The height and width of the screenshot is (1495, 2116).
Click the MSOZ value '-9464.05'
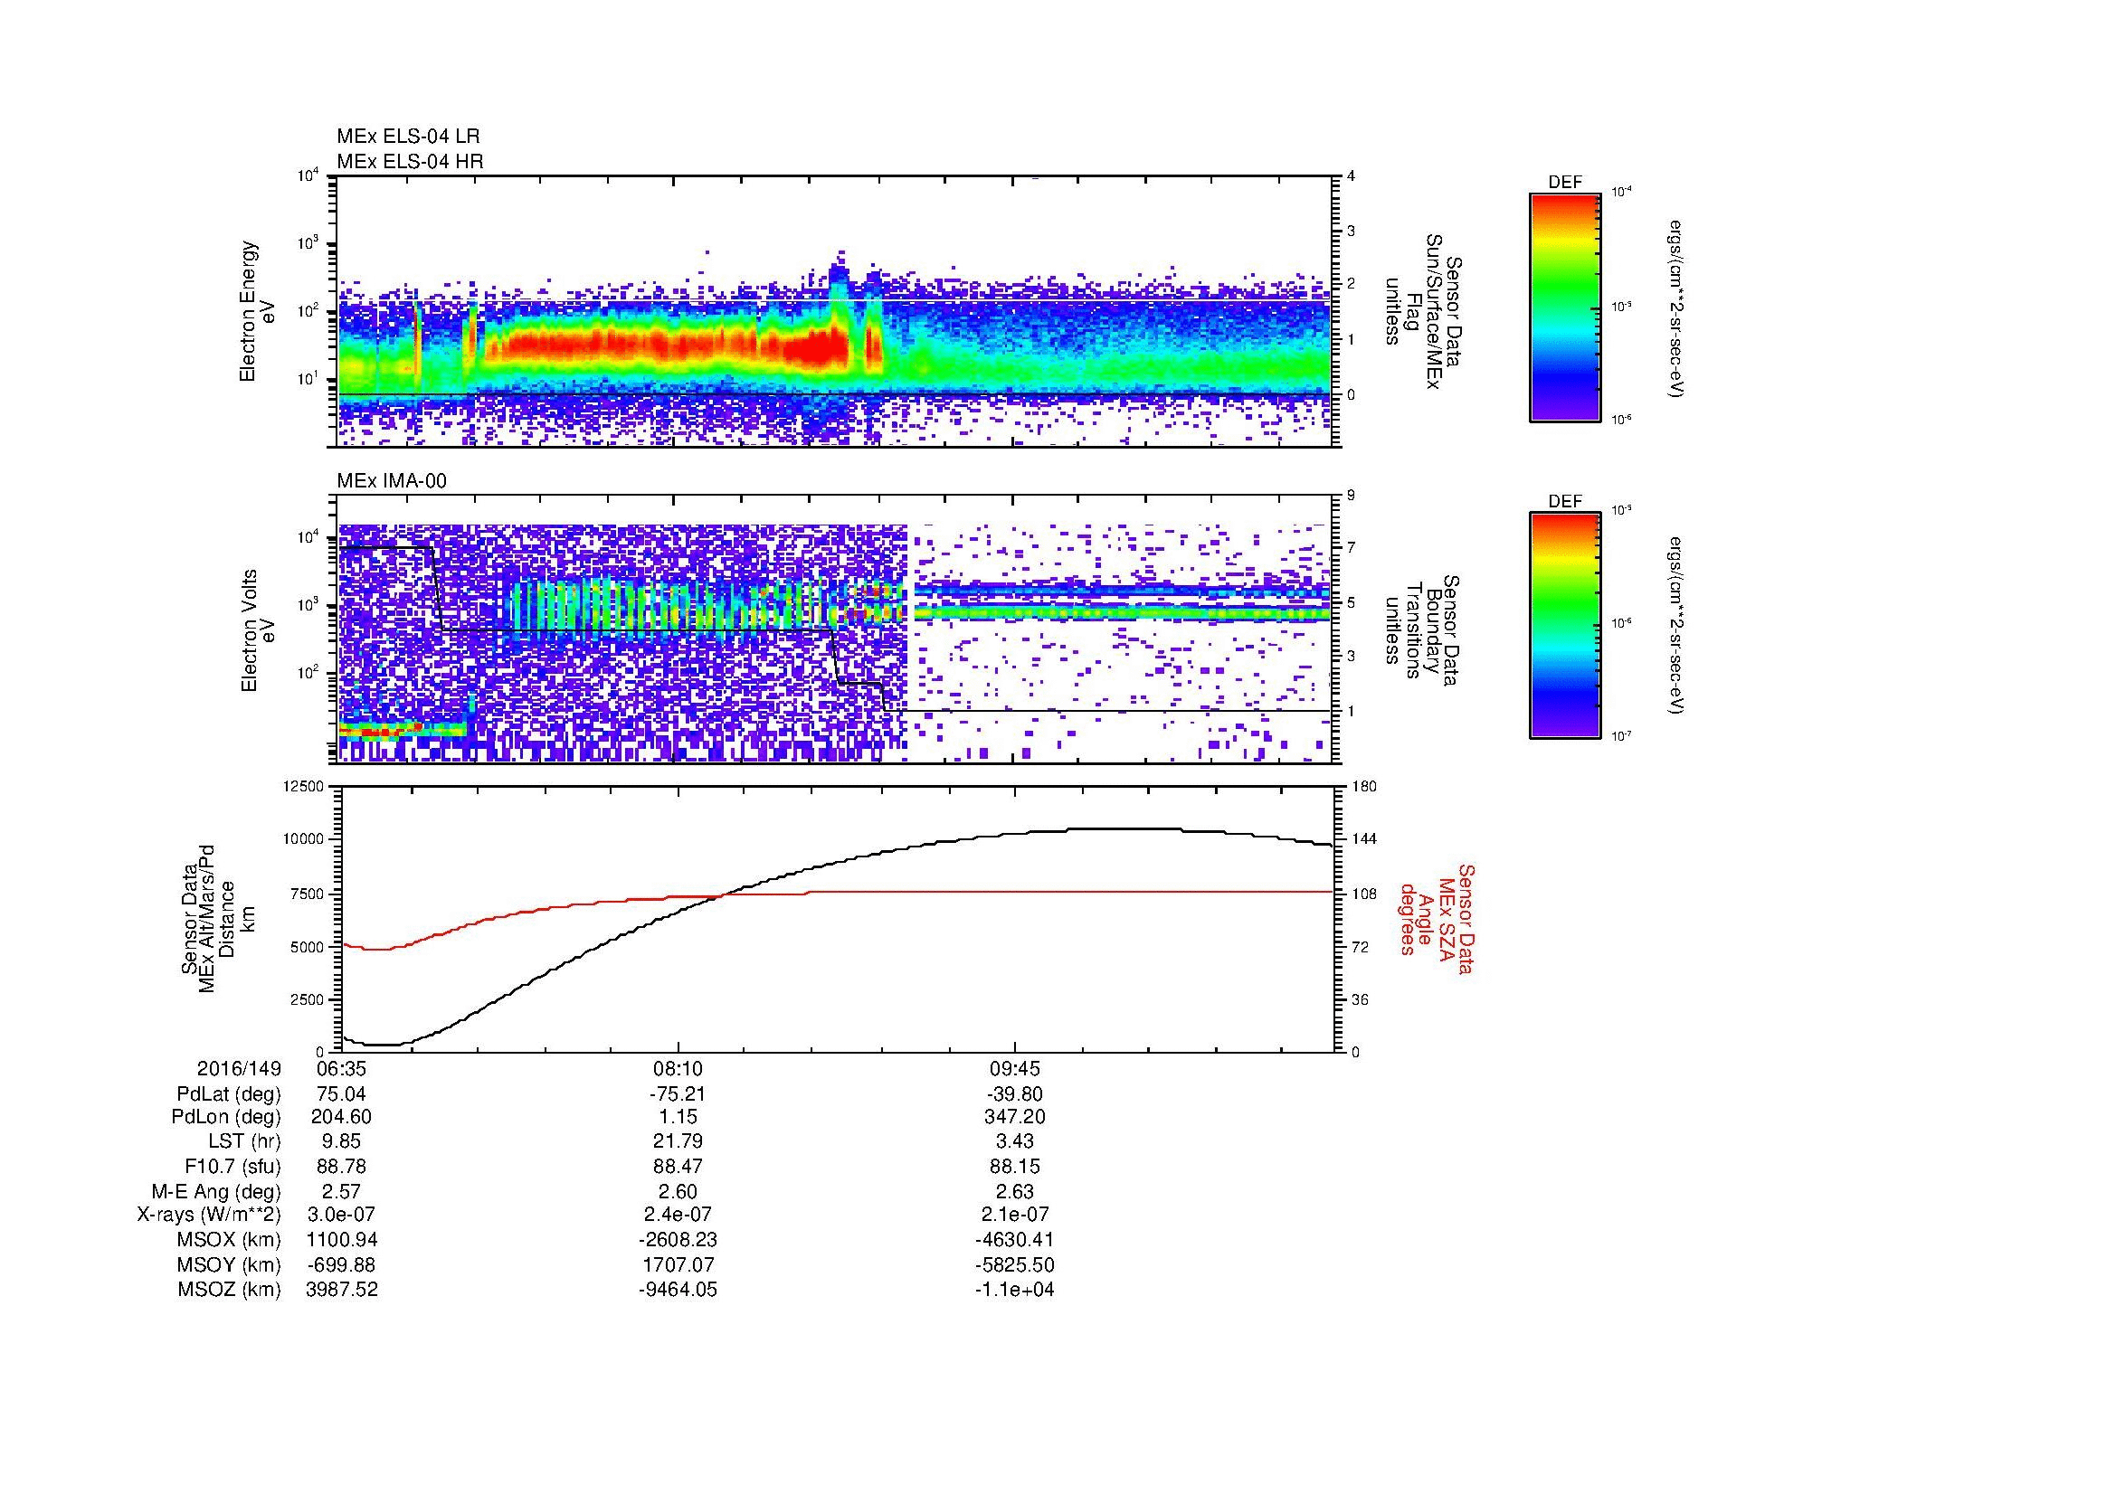point(678,1290)
